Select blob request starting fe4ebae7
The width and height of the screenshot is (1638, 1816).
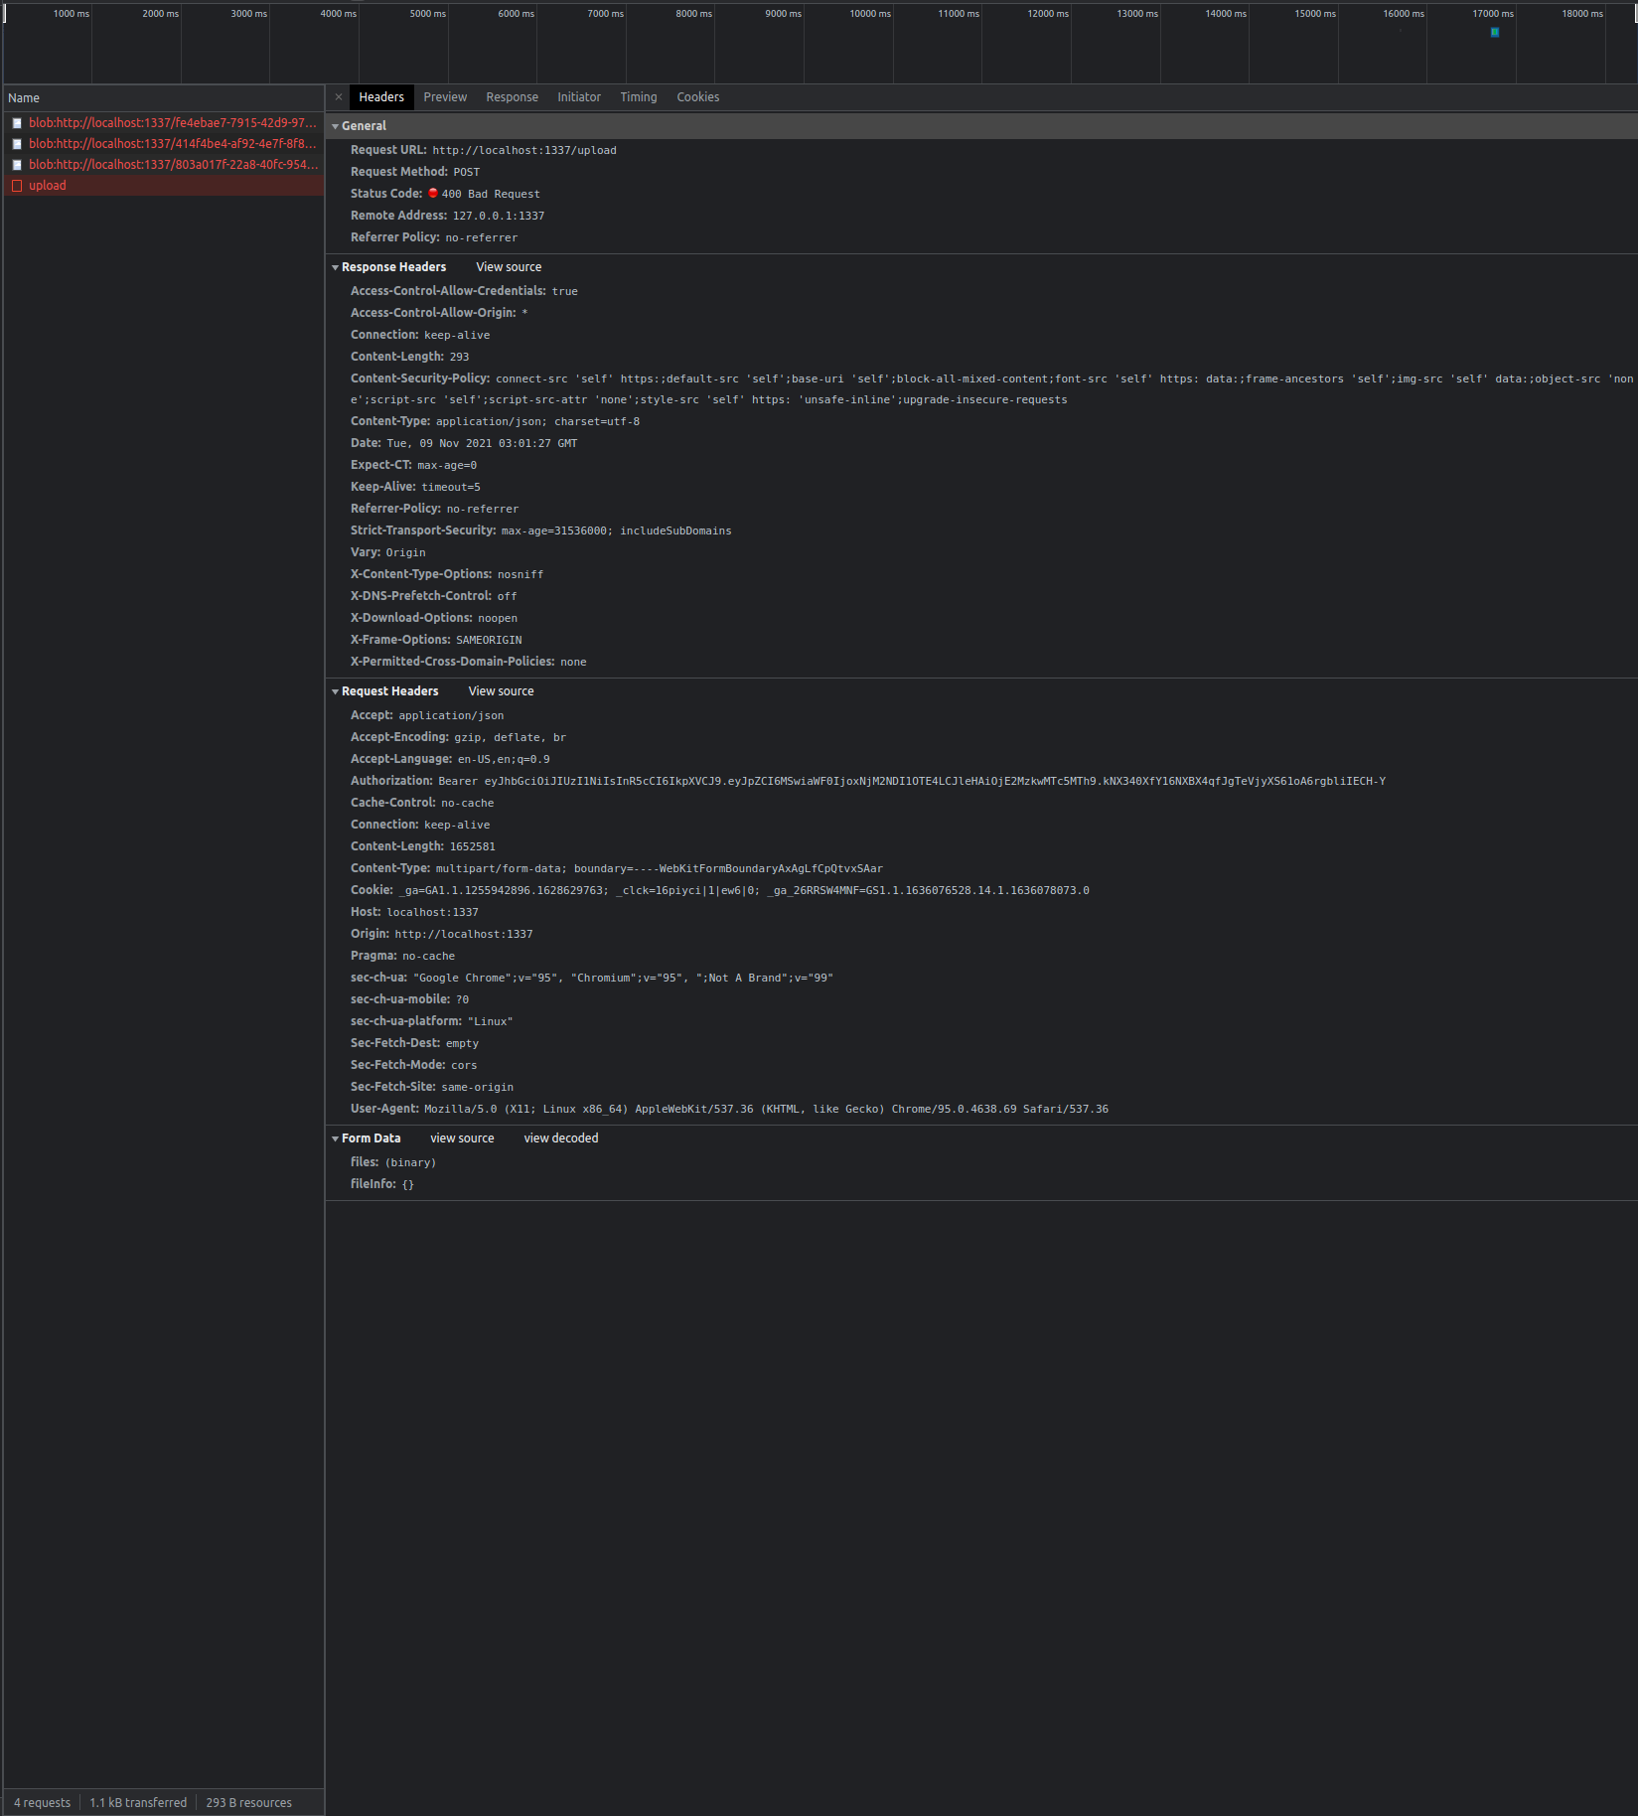(x=164, y=123)
